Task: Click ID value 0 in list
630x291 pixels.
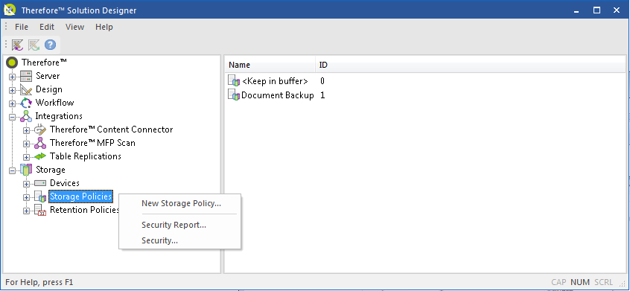Action: point(322,81)
